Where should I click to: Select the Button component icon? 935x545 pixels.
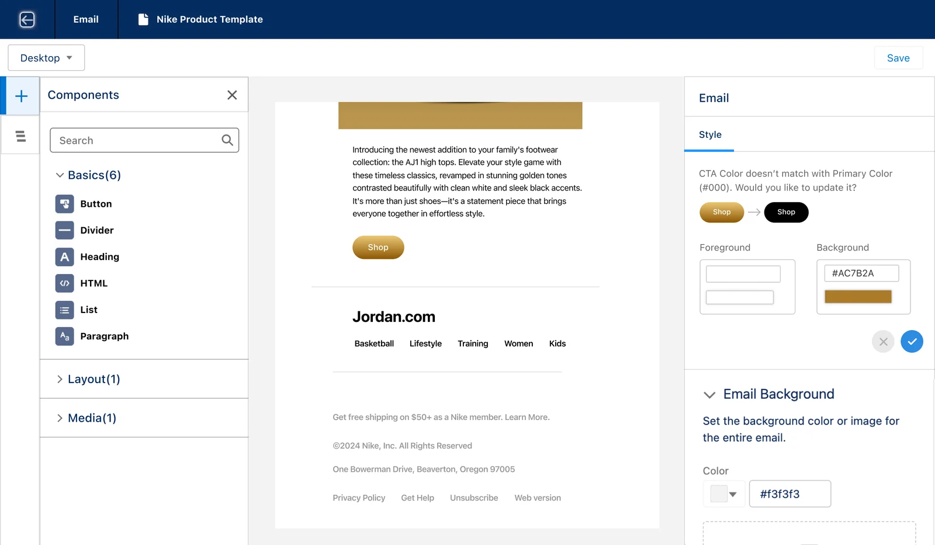[65, 204]
